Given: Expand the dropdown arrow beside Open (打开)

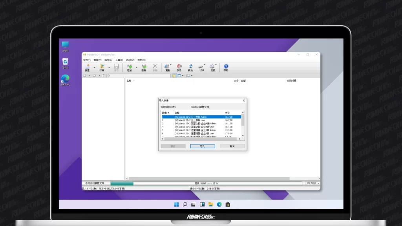Looking at the screenshot, I should click(109, 67).
